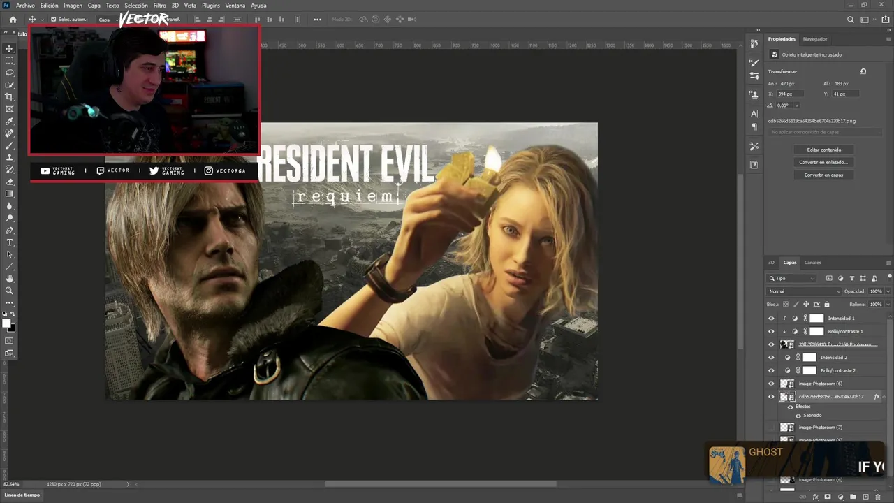Hide the Intensidad 2 layer
The image size is (894, 503).
coord(771,358)
